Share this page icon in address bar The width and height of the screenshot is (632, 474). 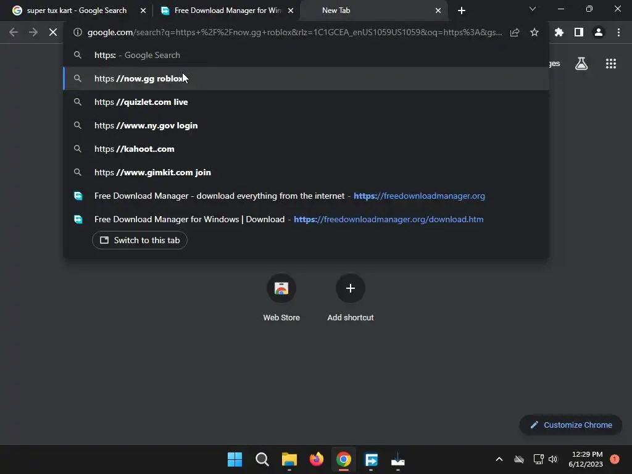point(515,32)
